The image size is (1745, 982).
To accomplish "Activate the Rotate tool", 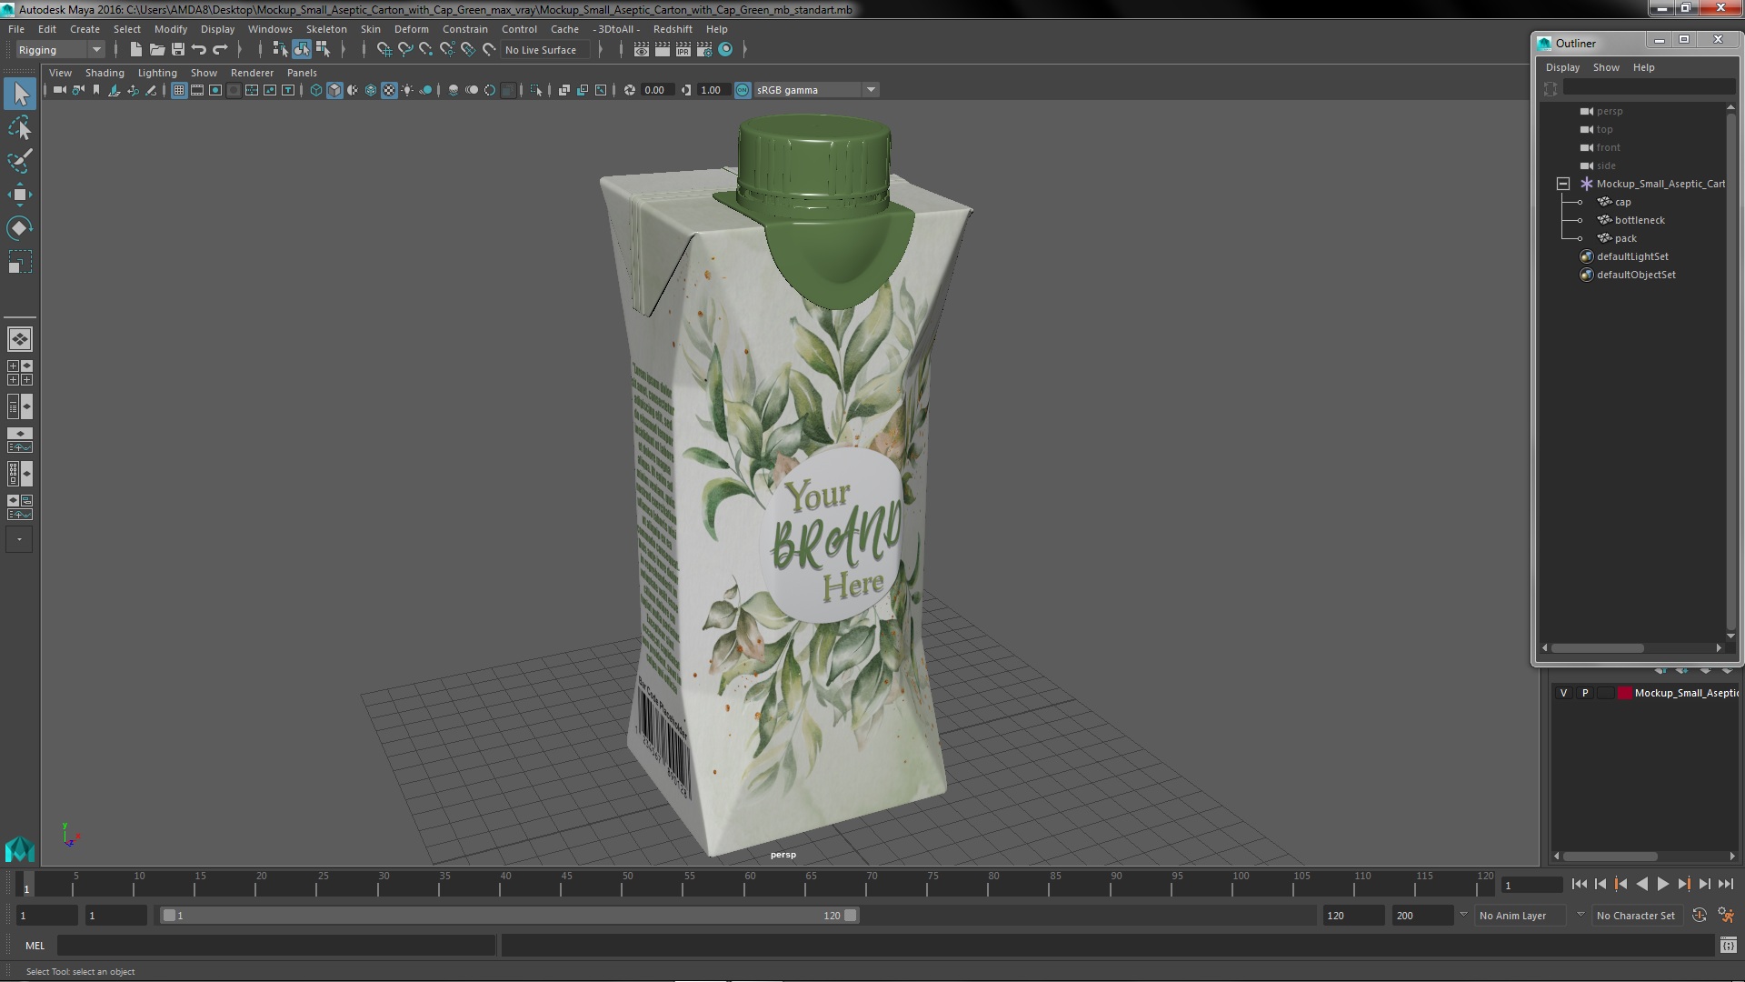I will point(20,228).
